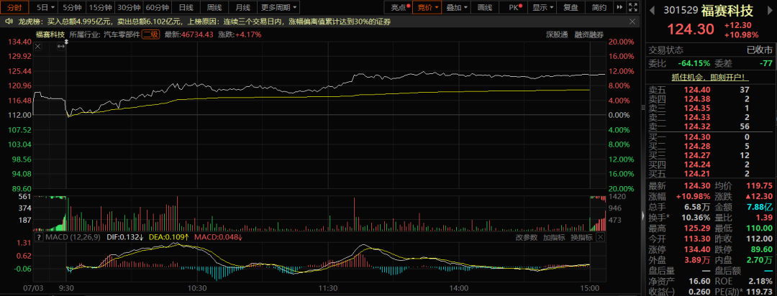777x296 pixels.
Task: Open the 叠加 overlay dropdown
Action: (x=456, y=7)
